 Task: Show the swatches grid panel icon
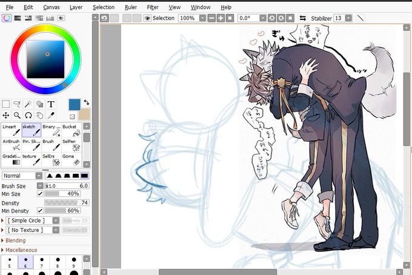coord(50,18)
